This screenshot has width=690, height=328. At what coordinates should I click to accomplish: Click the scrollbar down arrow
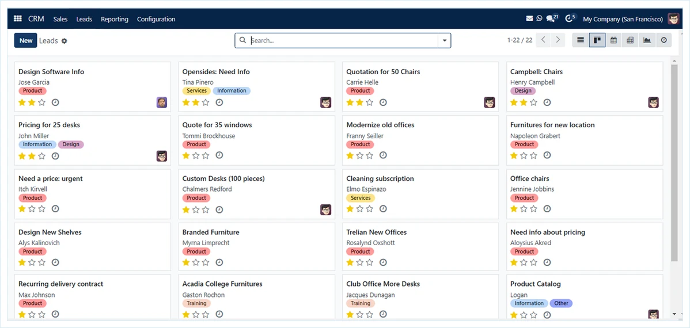[x=674, y=314]
